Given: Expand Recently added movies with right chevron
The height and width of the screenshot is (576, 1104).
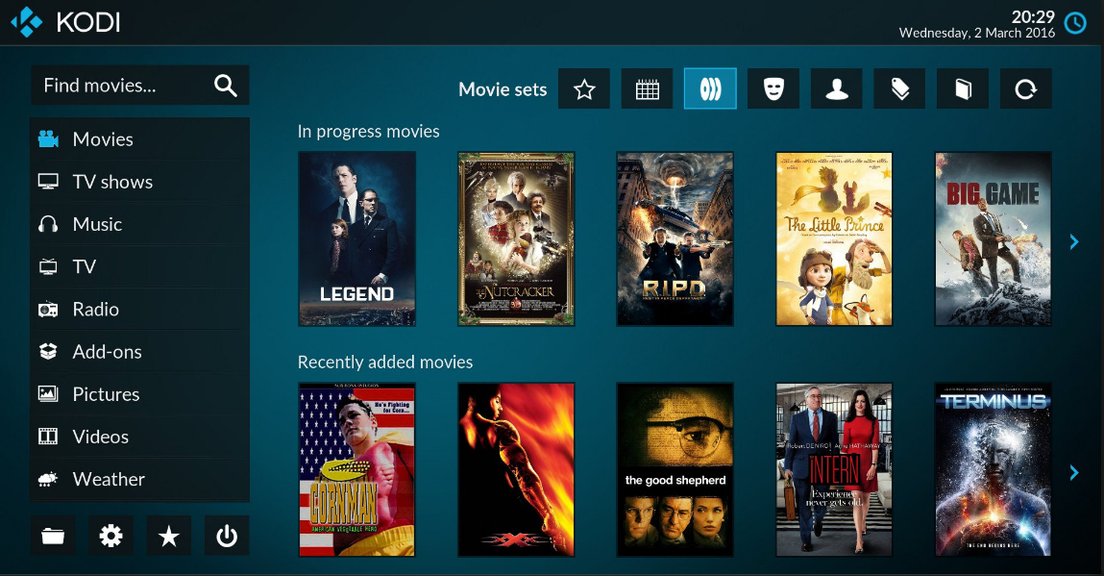Looking at the screenshot, I should (1073, 472).
